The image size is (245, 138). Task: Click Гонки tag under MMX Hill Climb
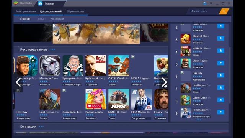point(112,118)
